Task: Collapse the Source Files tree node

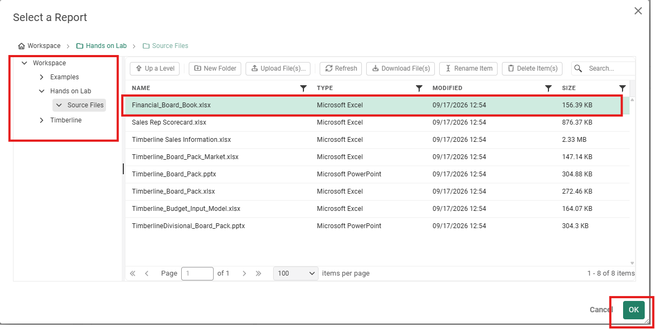Action: (x=59, y=105)
